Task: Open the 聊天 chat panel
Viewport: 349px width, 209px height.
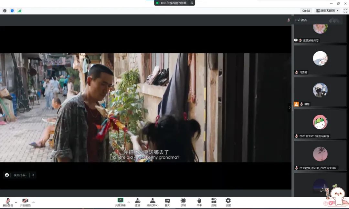Action: [167, 202]
